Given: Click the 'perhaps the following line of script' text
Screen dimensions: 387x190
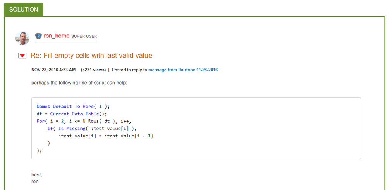Looking at the screenshot, I should click(x=82, y=83).
